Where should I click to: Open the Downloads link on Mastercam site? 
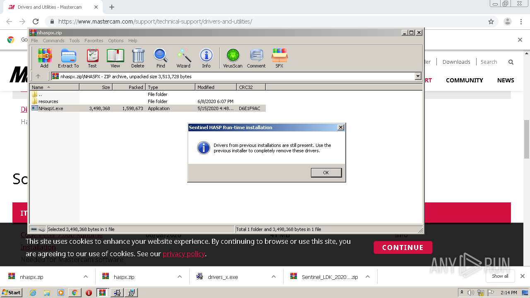[456, 62]
